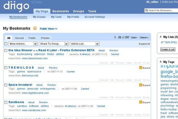178x119 pixels.
Task: Open the More Actions dropdown
Action: click(23, 44)
